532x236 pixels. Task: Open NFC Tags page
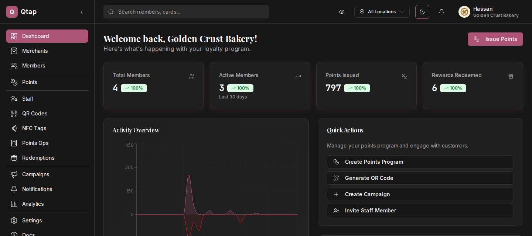tap(47, 128)
